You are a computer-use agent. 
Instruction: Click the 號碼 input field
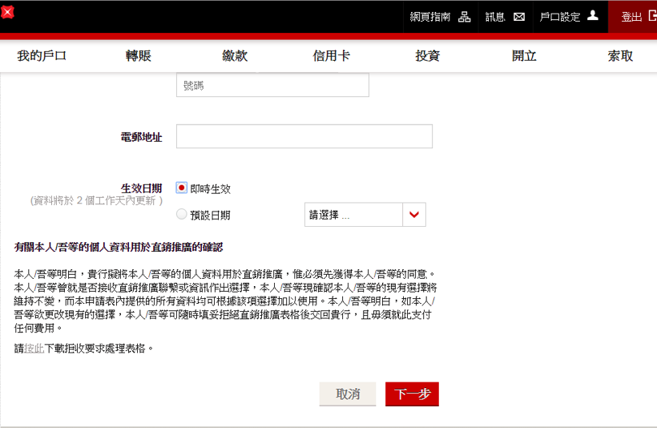click(x=272, y=85)
